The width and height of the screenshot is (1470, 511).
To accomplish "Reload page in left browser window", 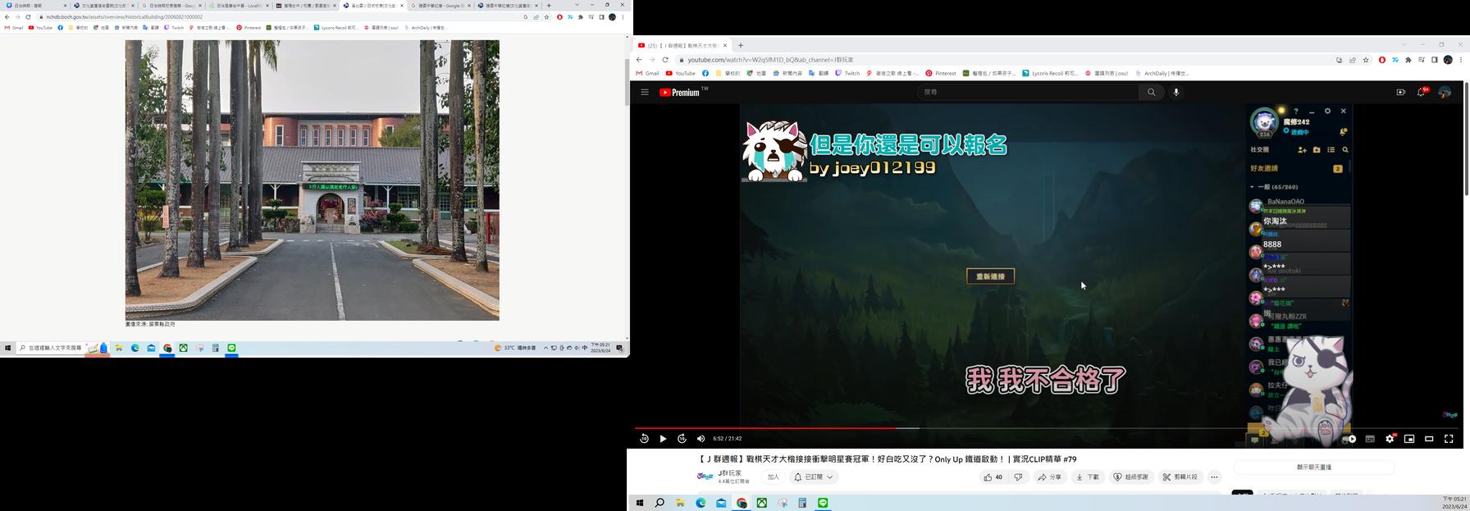I will click(28, 16).
